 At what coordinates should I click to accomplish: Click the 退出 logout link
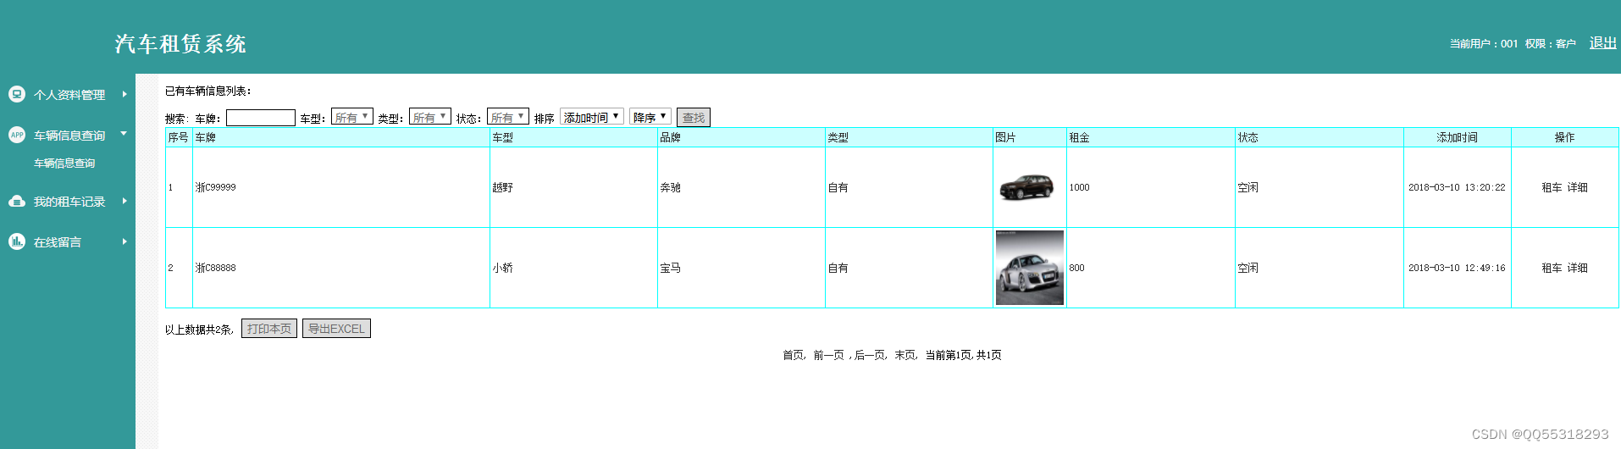click(1602, 43)
